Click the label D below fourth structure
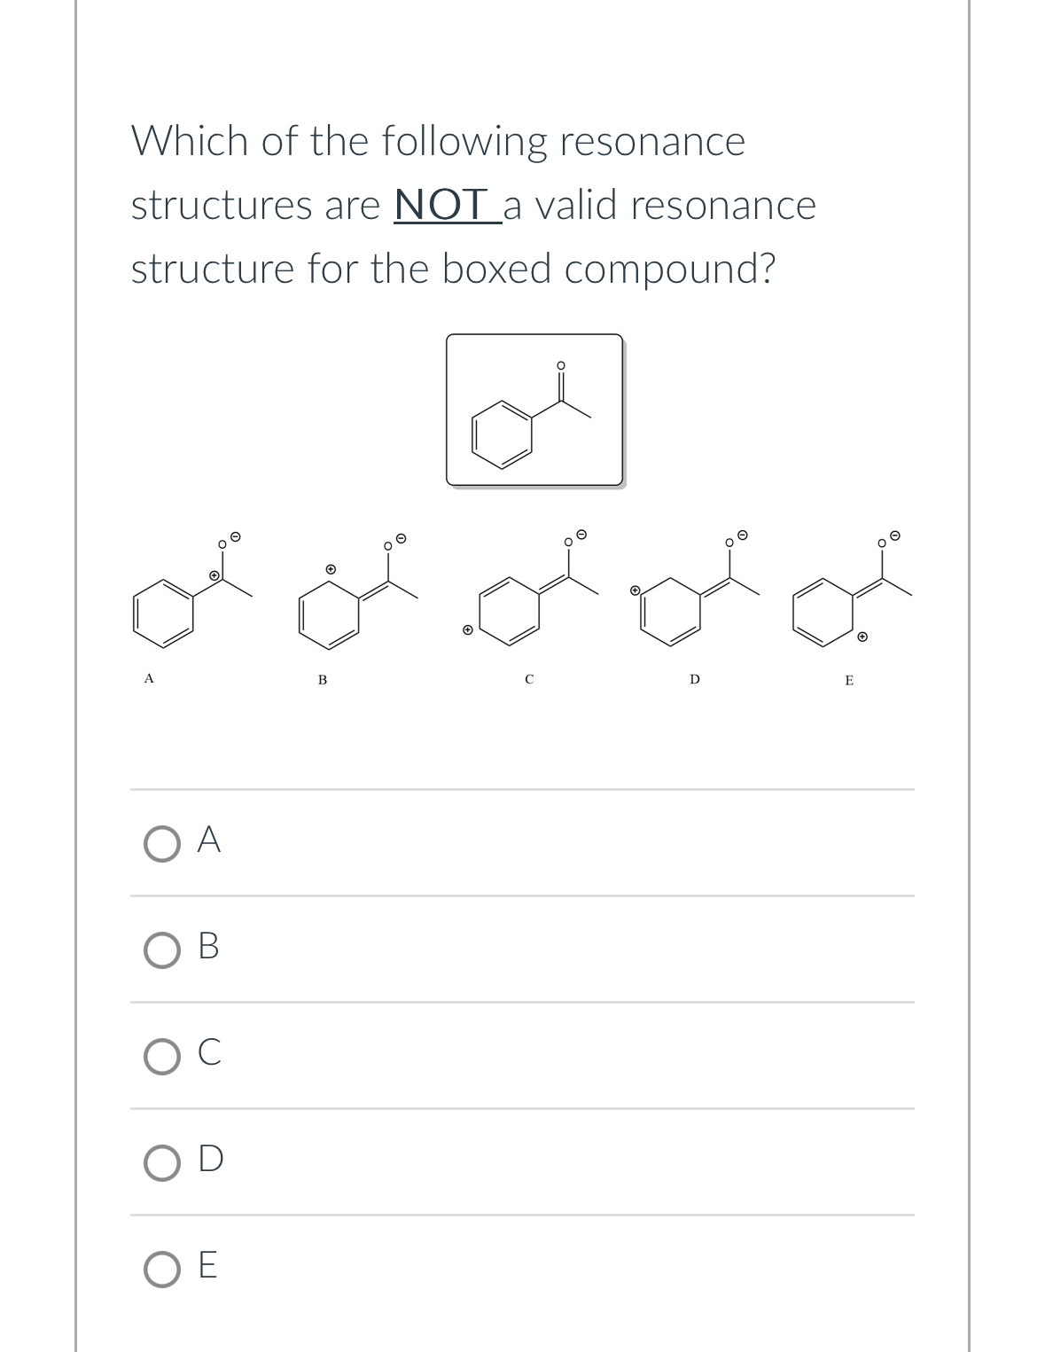The width and height of the screenshot is (1045, 1352). 694,679
